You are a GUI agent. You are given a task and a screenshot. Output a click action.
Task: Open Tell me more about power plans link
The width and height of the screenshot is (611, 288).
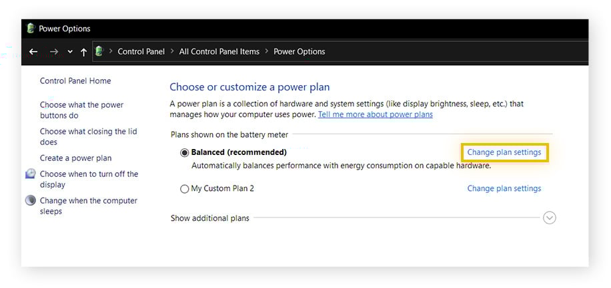point(375,114)
